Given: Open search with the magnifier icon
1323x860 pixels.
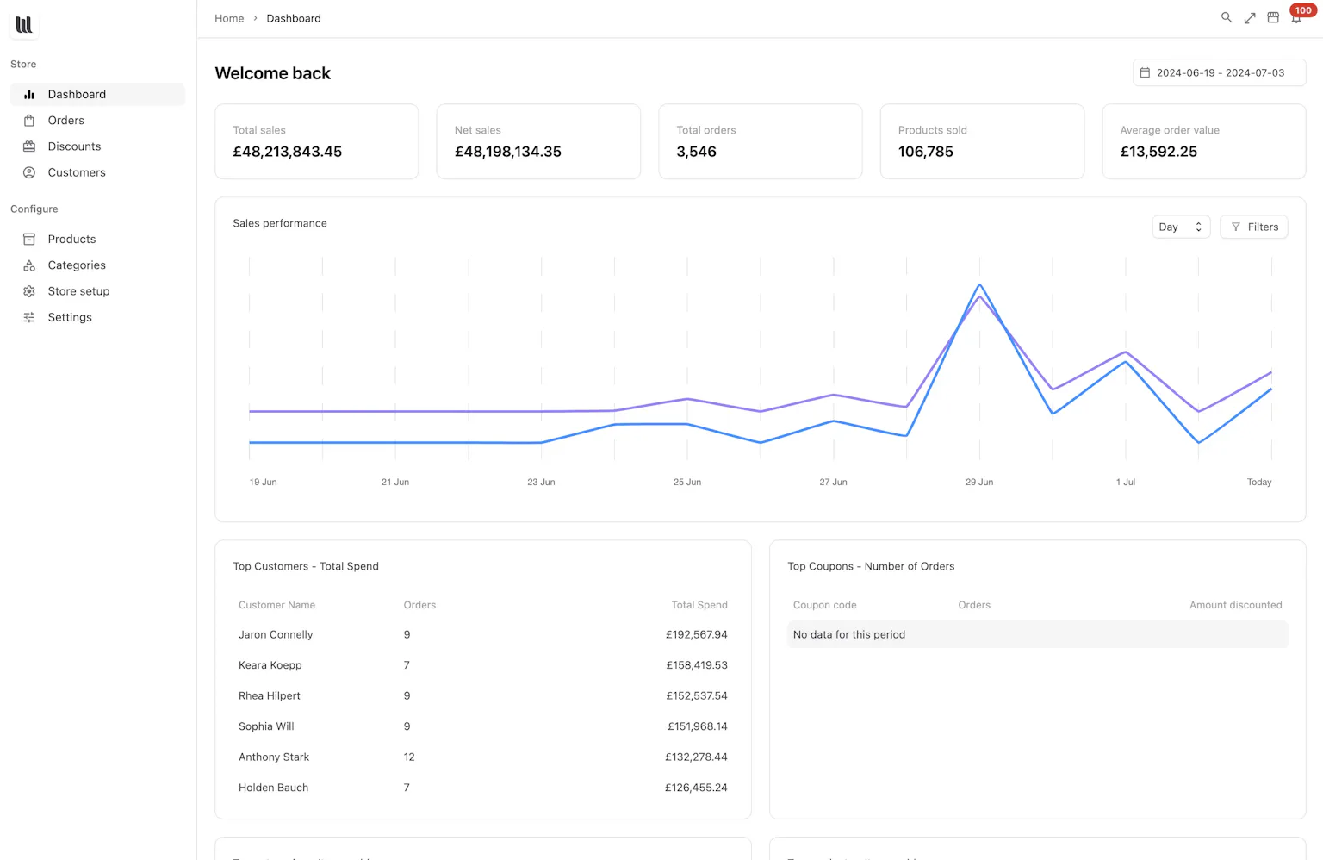Looking at the screenshot, I should coord(1227,17).
